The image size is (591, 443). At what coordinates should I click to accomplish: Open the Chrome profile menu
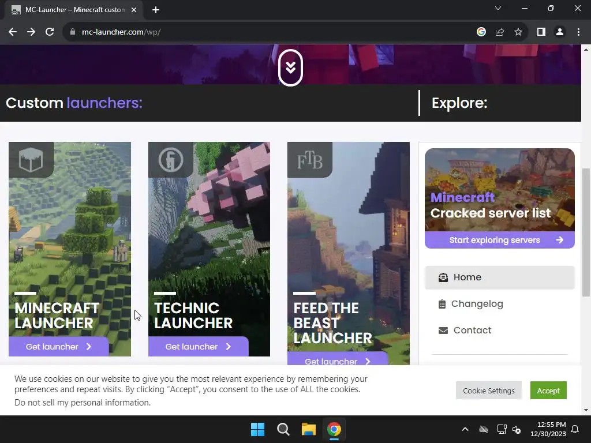tap(560, 32)
